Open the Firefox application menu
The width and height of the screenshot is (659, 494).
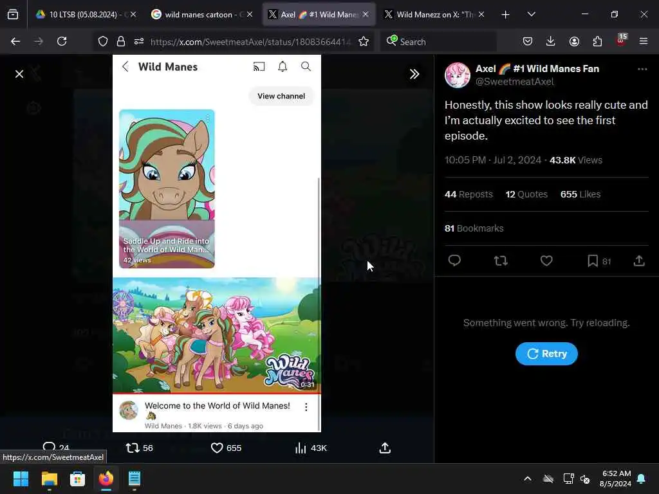click(644, 41)
